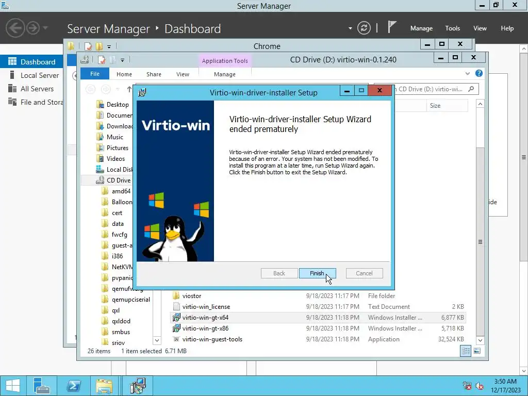Select File and Storage Services in sidebar
The image size is (528, 396).
pyautogui.click(x=31, y=102)
